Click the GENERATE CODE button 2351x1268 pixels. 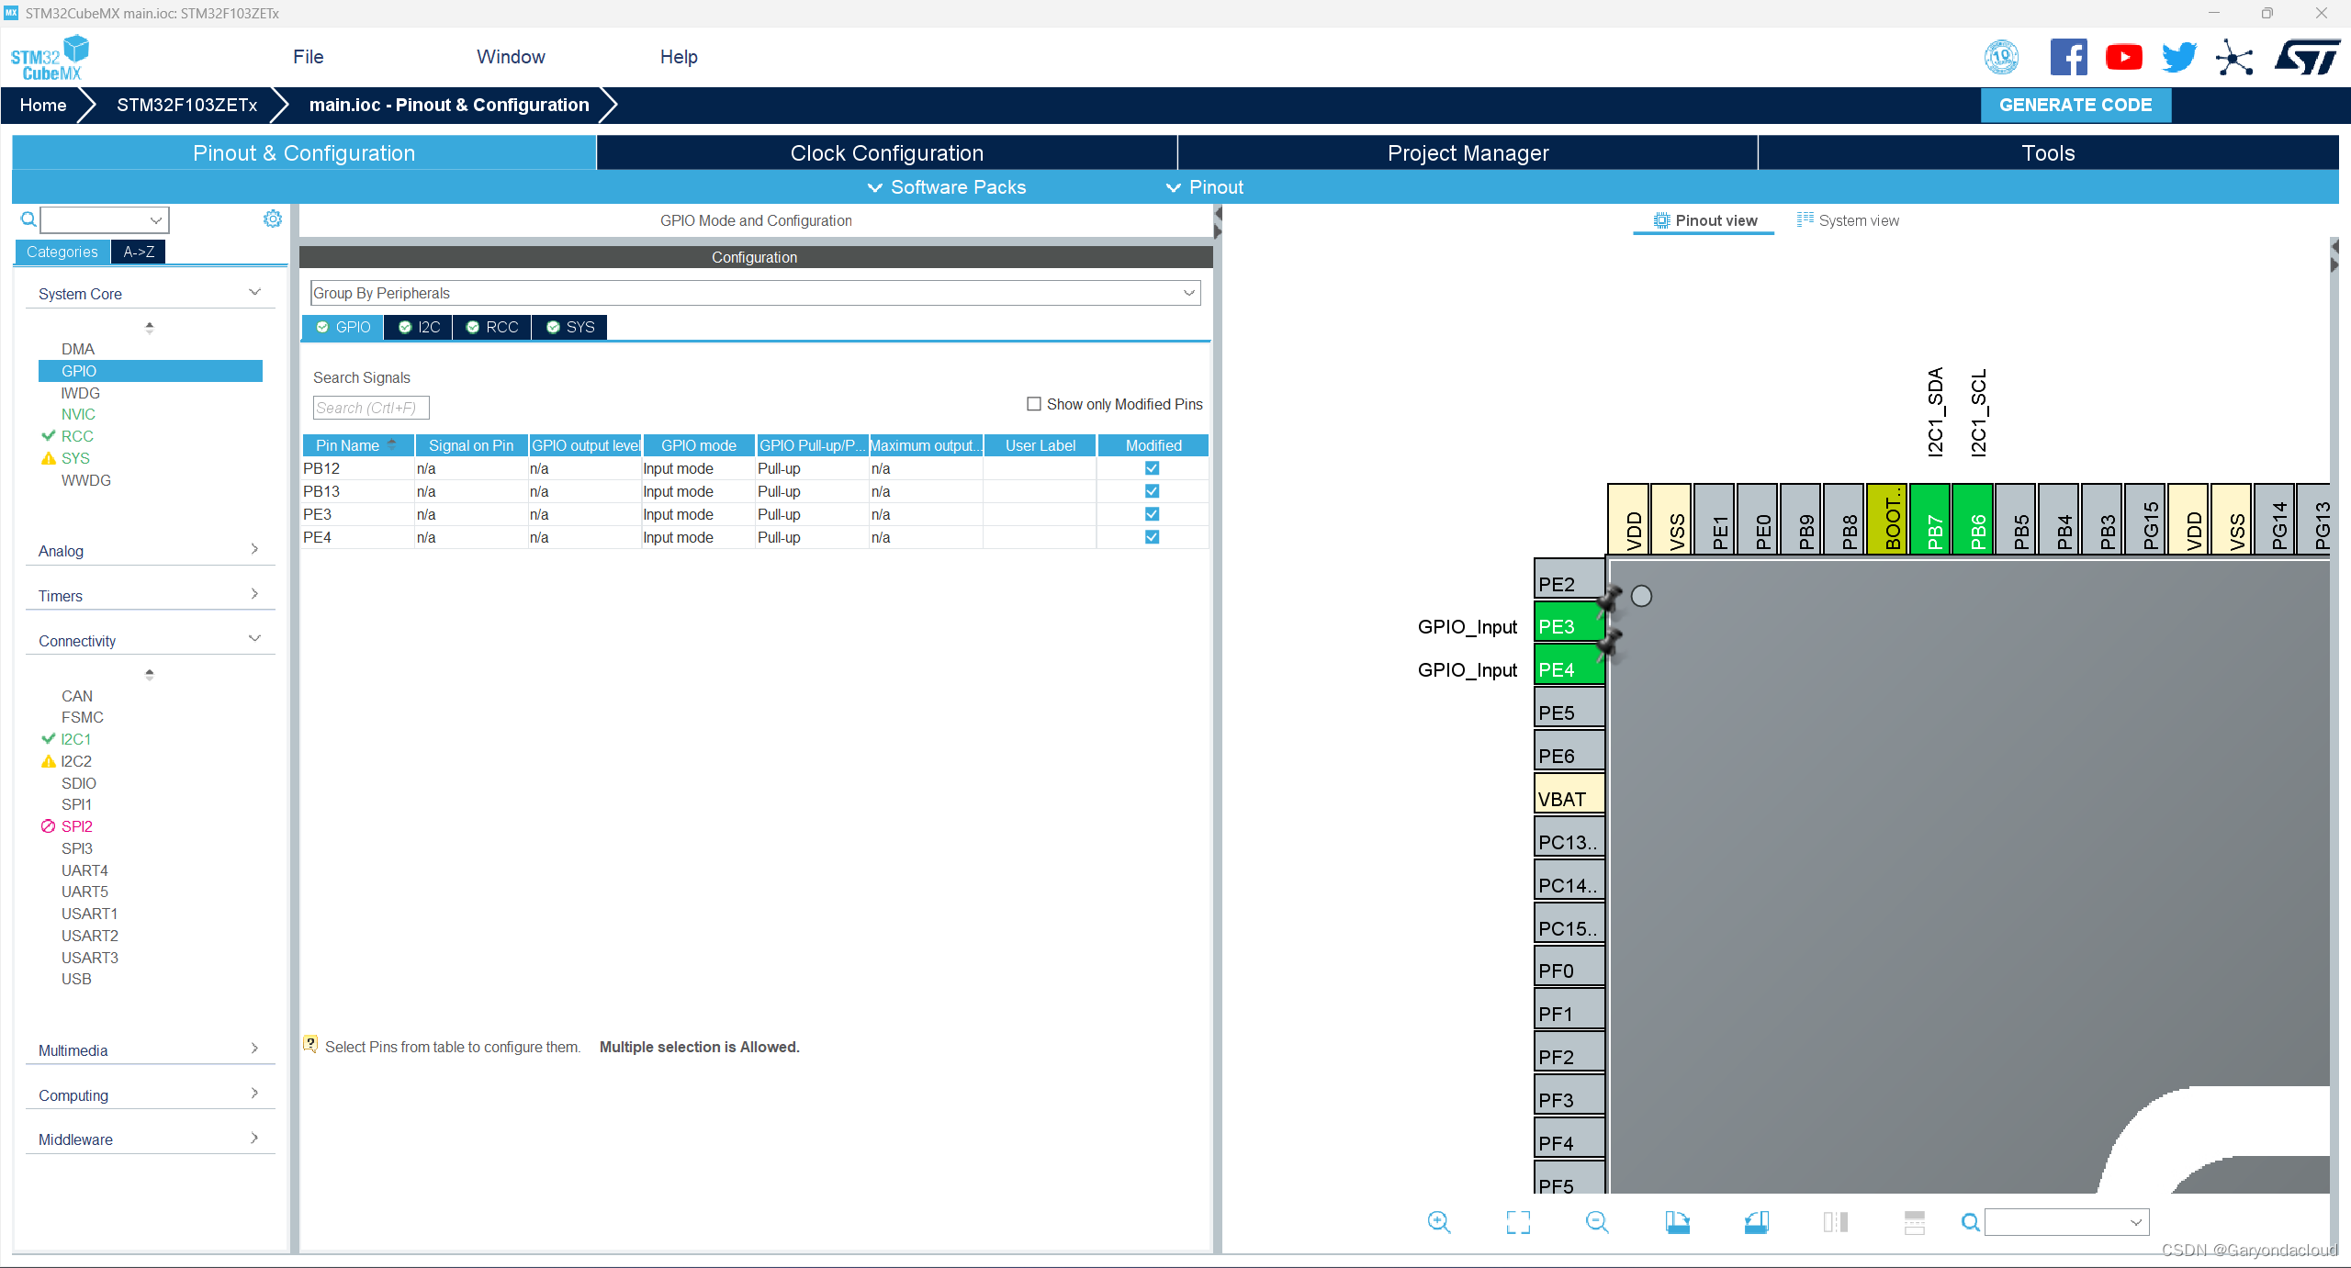tap(2075, 105)
